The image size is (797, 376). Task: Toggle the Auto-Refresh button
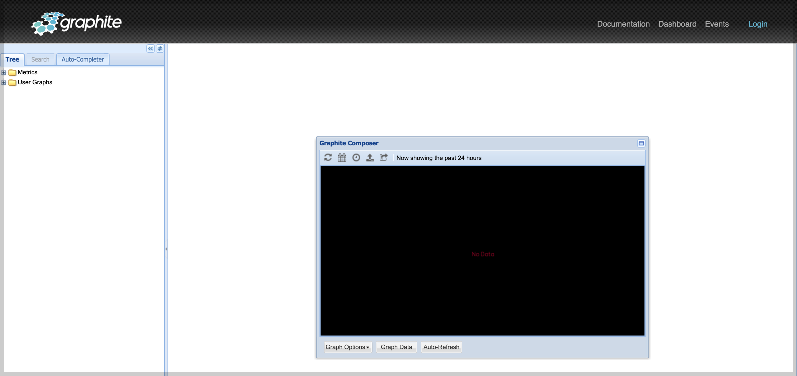pos(441,347)
